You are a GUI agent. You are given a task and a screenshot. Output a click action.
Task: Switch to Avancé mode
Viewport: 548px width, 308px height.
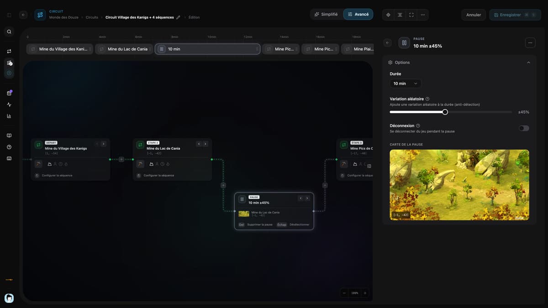(x=358, y=15)
